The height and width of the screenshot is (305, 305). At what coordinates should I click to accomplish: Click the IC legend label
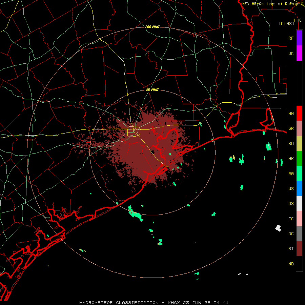coord(291,219)
